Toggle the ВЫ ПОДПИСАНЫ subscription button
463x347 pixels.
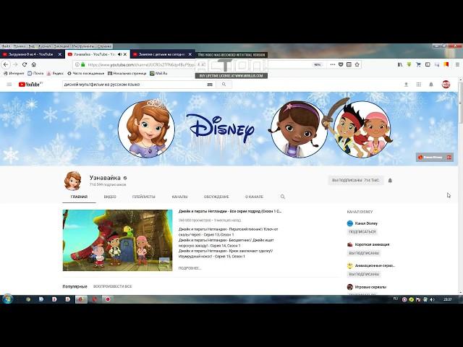(355, 180)
